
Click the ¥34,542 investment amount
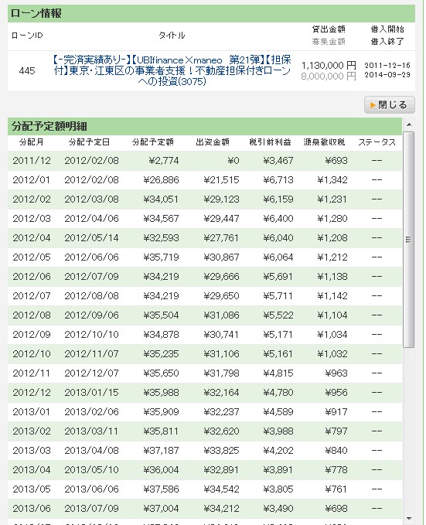pyautogui.click(x=221, y=489)
